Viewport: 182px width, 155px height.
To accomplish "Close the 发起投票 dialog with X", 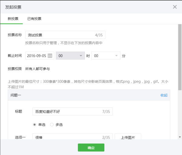I will (175, 7).
